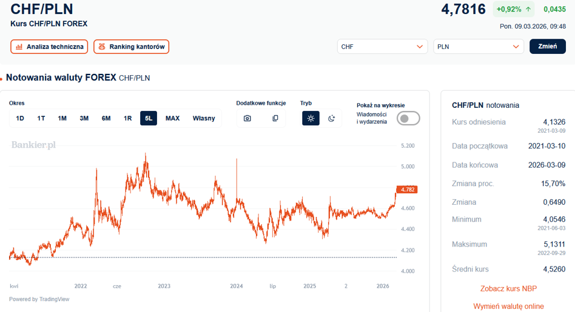Click the 0,0435 change value
The image size is (575, 312).
554,10
